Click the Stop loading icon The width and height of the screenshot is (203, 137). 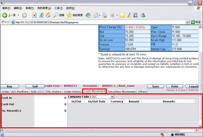click(x=34, y=15)
